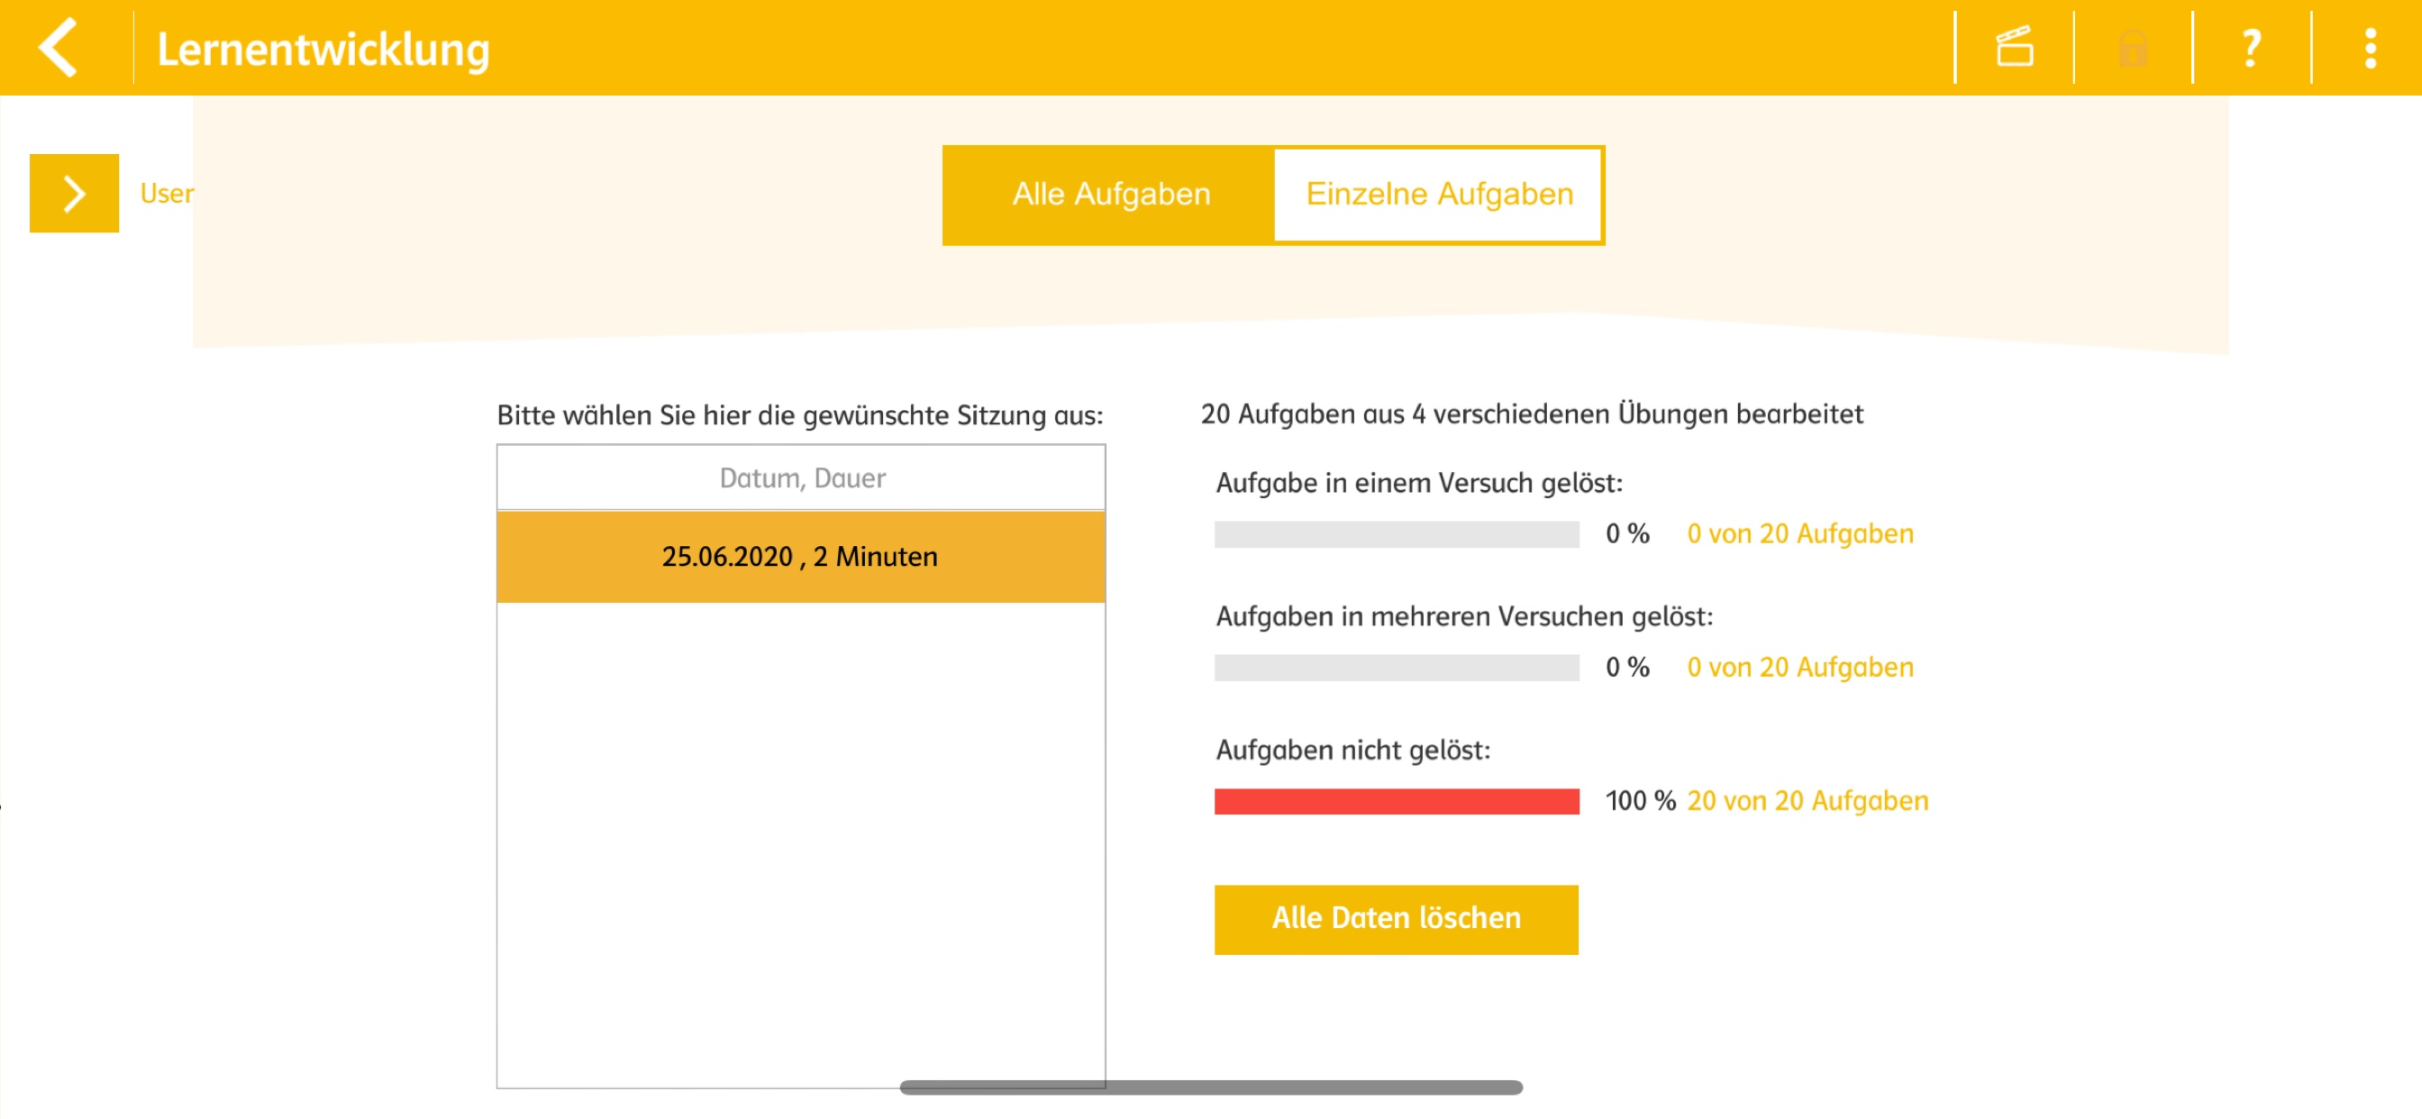This screenshot has height=1119, width=2422.
Task: Click 'Bitte wählen Sie hier' instruction text
Action: [x=800, y=415]
